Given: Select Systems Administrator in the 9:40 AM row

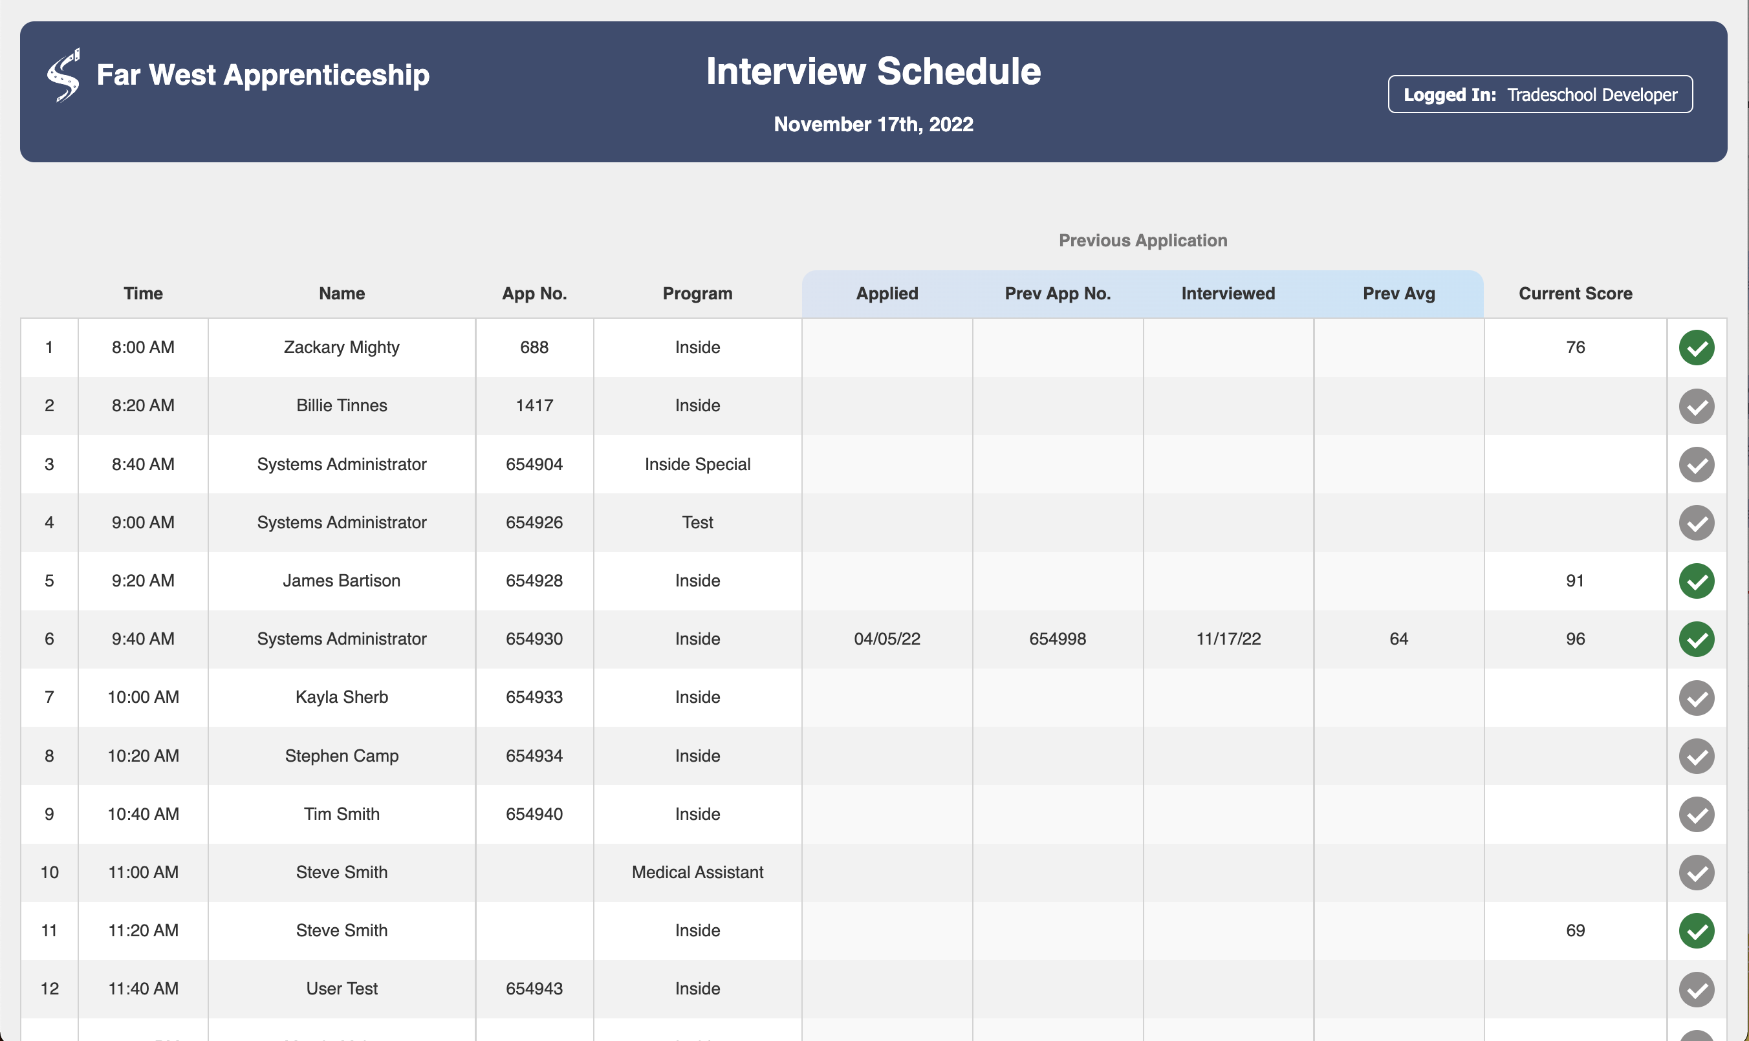Looking at the screenshot, I should 342,638.
